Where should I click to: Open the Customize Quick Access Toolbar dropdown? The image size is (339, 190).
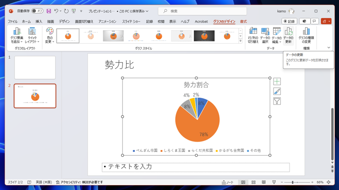tap(81, 11)
